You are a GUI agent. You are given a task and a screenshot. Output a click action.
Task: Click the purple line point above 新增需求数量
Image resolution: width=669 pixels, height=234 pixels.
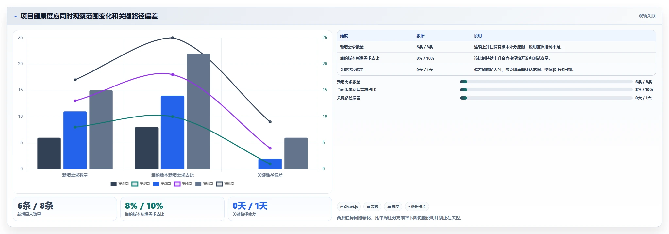pos(75,101)
